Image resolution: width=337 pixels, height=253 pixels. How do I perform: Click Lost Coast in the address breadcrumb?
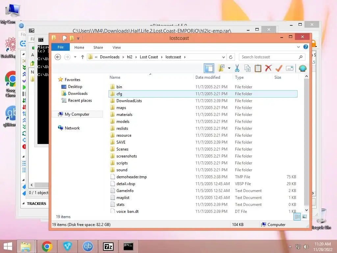pyautogui.click(x=149, y=57)
